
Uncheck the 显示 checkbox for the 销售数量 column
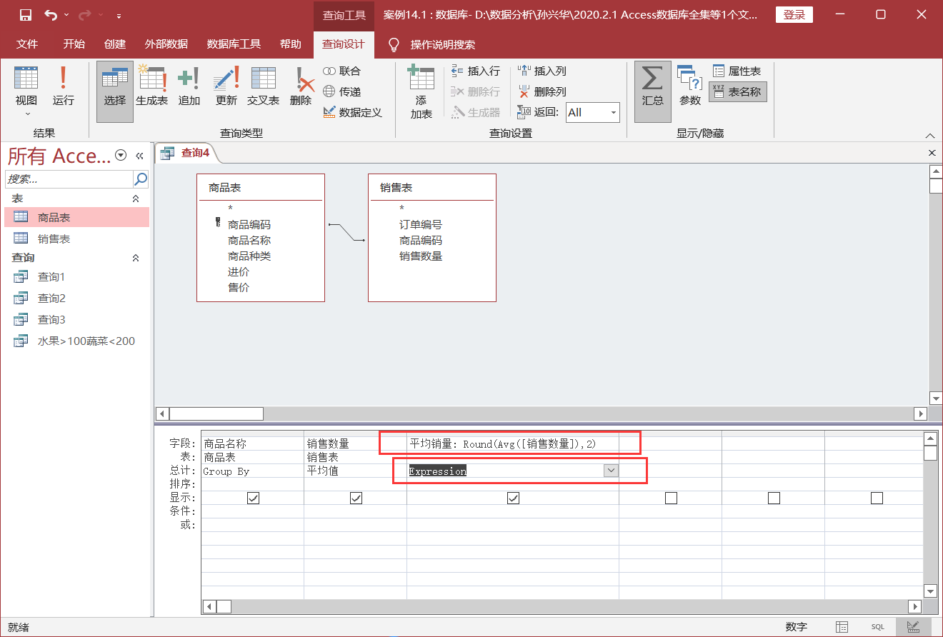pyautogui.click(x=356, y=498)
